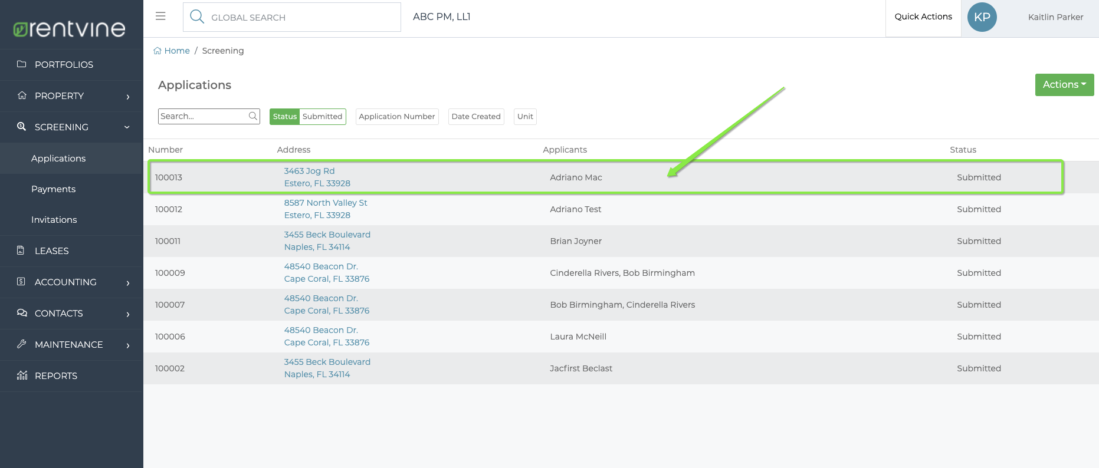The image size is (1099, 468).
Task: Expand the Contacts submenu chevron
Action: point(128,314)
